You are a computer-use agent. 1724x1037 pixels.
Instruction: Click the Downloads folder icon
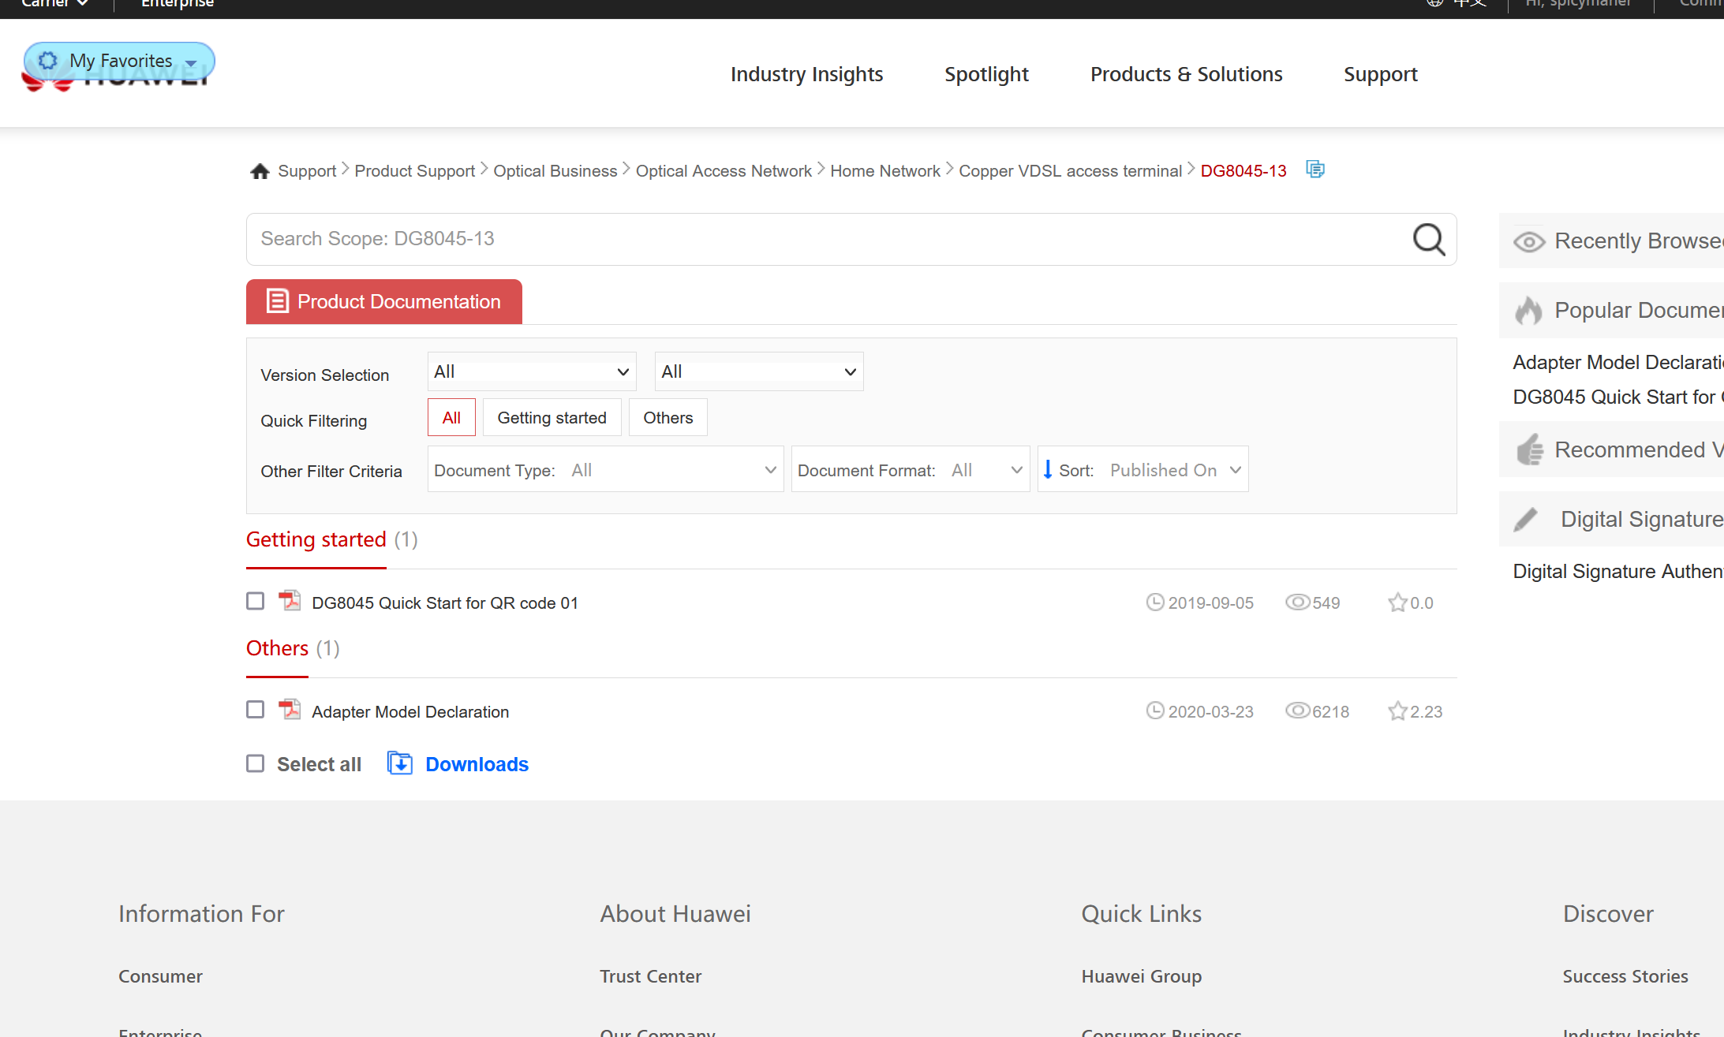tap(400, 763)
